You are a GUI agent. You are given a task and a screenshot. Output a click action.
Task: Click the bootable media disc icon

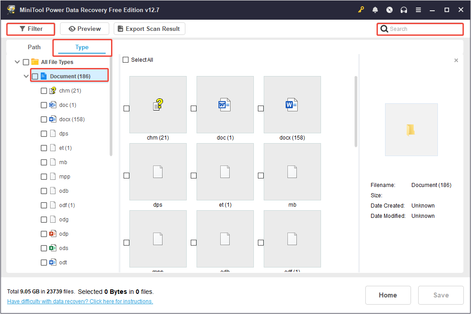390,9
